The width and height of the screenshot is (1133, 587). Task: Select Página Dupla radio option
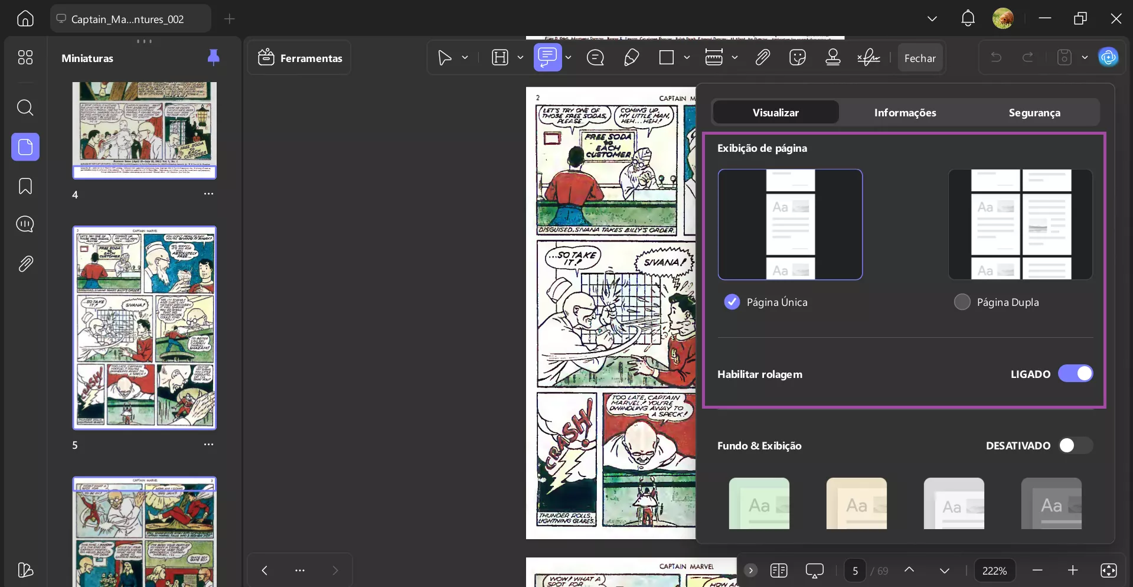(962, 302)
